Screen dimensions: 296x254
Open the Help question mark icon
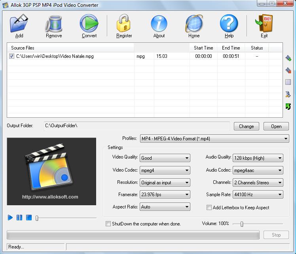coord(229,23)
